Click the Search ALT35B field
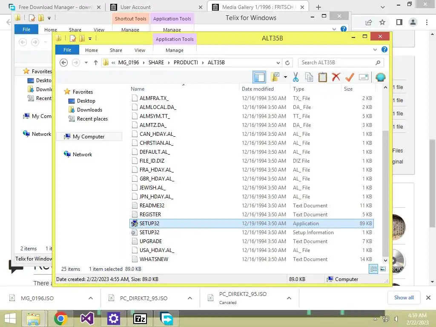The image size is (436, 327). pos(341,63)
